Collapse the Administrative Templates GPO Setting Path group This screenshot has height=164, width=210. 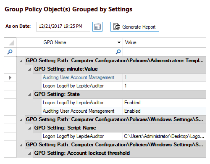click(x=21, y=61)
